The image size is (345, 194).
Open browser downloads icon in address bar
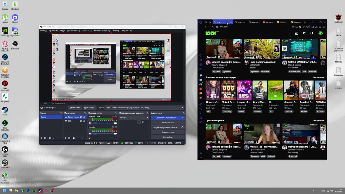point(320,27)
